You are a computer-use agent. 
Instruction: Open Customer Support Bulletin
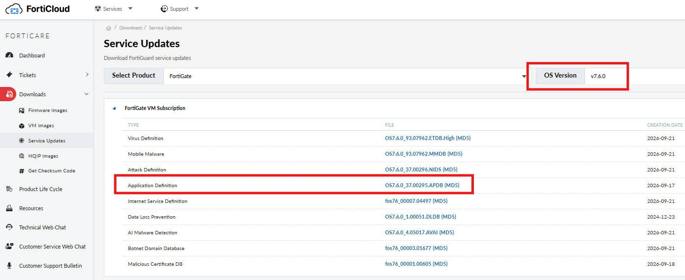(x=51, y=266)
